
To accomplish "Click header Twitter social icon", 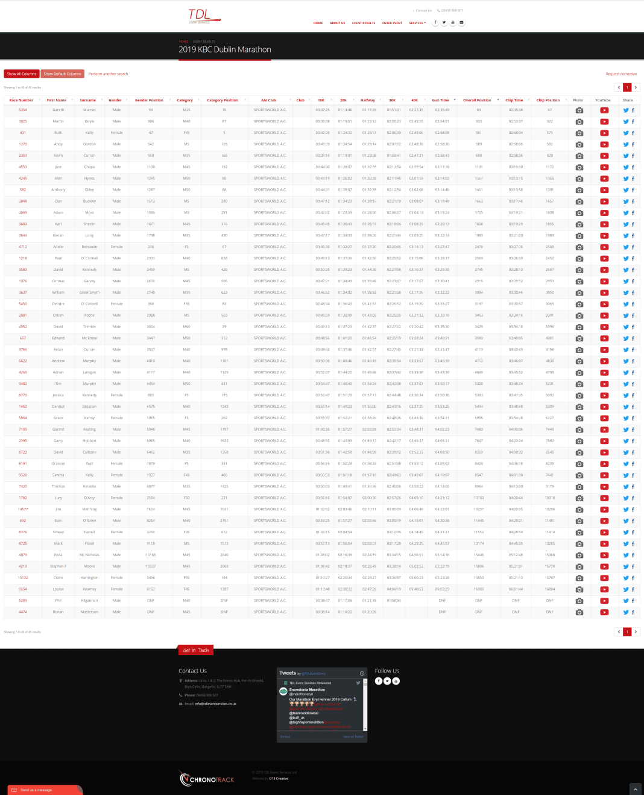I will click(444, 22).
